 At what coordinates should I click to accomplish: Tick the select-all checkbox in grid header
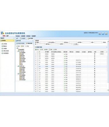coord(38,52)
